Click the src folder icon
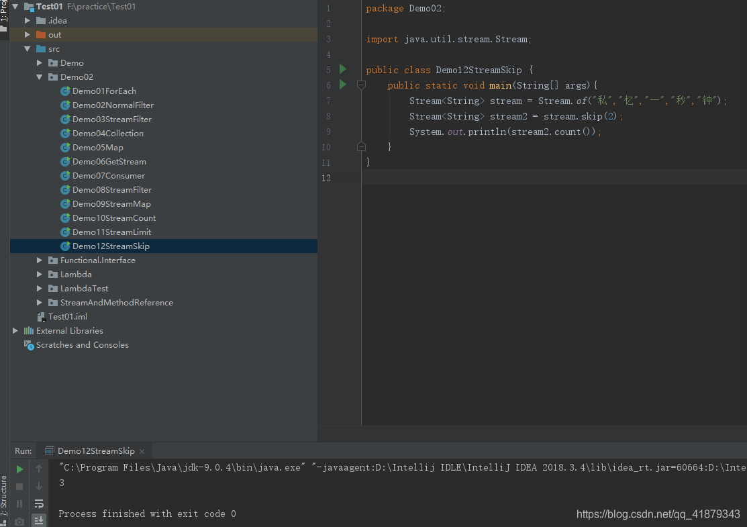The width and height of the screenshot is (747, 527). (41, 49)
